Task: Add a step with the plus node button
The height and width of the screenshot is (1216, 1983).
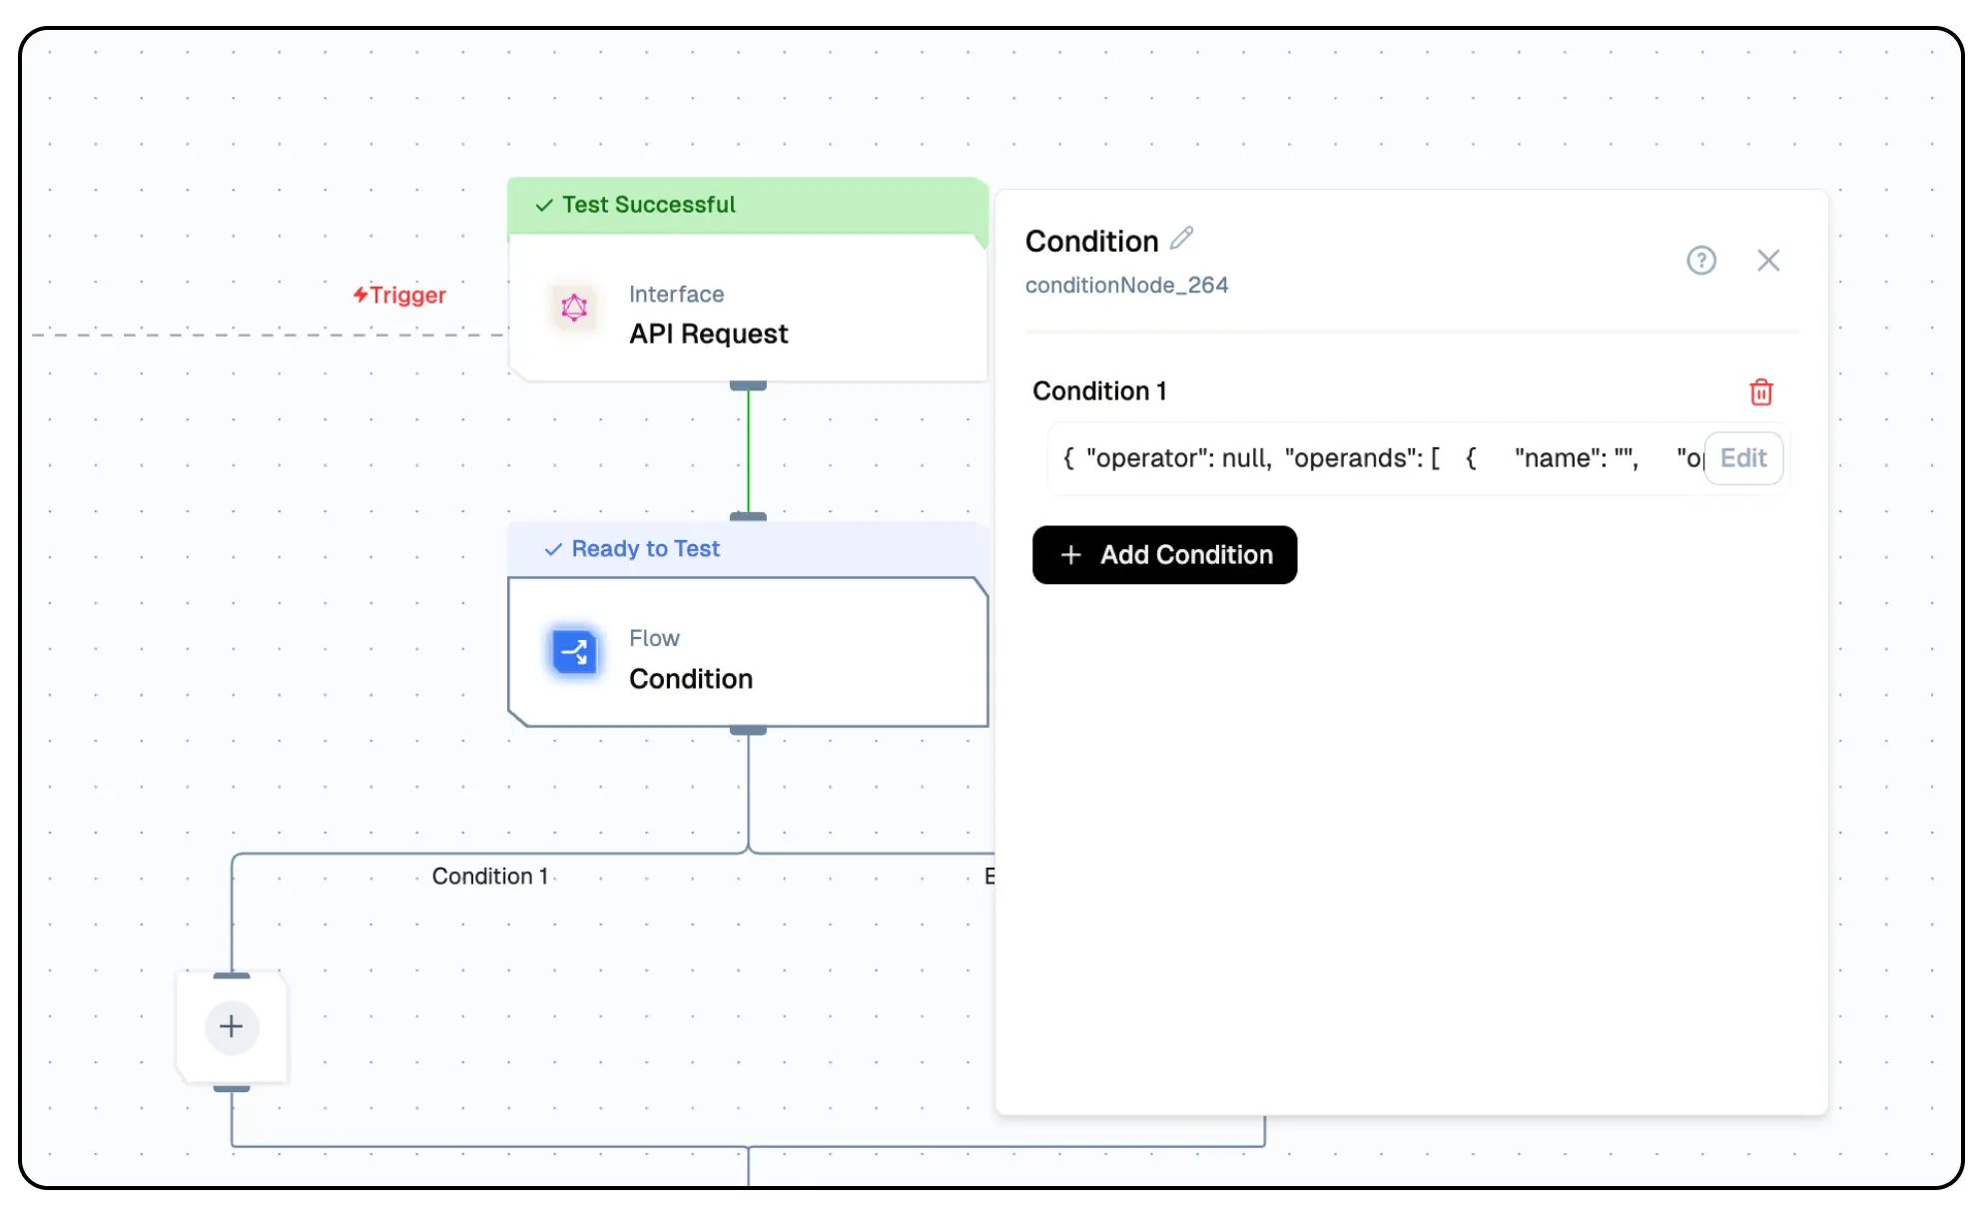Action: 232,1027
